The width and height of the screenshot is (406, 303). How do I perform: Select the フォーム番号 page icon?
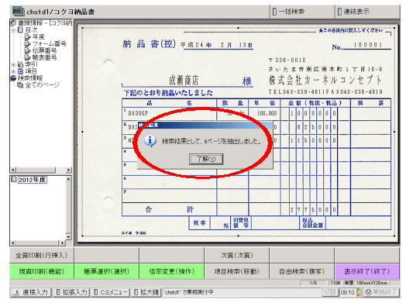(27, 43)
